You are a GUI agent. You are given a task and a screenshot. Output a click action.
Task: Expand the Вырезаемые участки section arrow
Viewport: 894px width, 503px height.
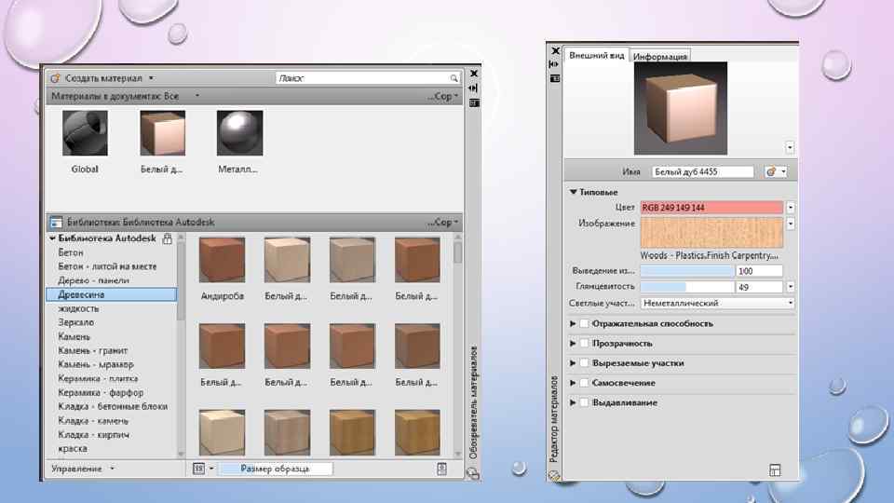[x=572, y=363]
